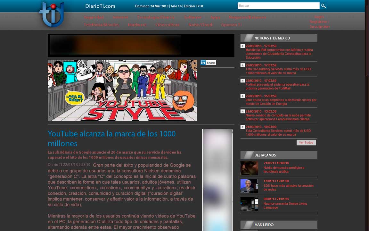Open 22/03/2013 Tata Consultancy Services news
Screen dimensions: 369x231
click(x=278, y=71)
